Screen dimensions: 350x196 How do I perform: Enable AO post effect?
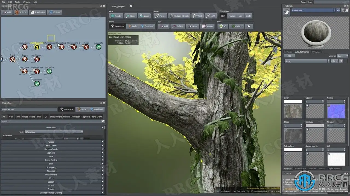(x=223, y=26)
